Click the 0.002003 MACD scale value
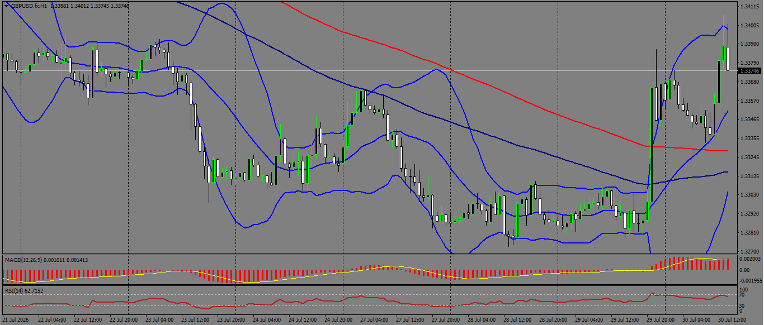 [749, 260]
